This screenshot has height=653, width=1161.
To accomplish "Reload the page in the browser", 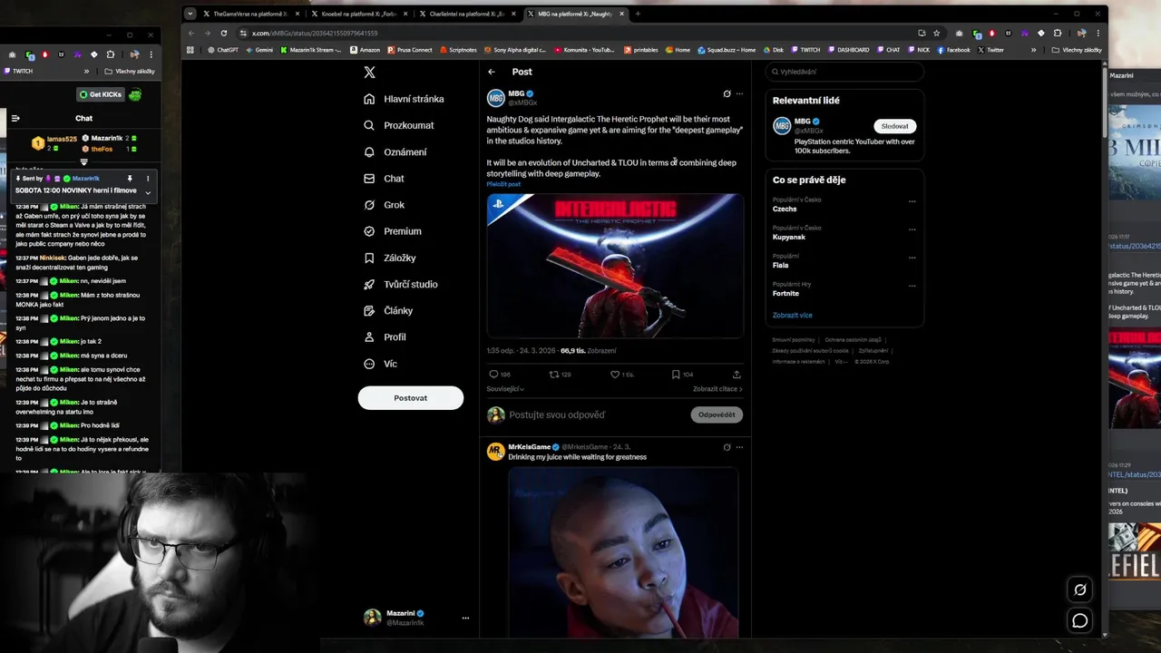I will click(x=223, y=33).
